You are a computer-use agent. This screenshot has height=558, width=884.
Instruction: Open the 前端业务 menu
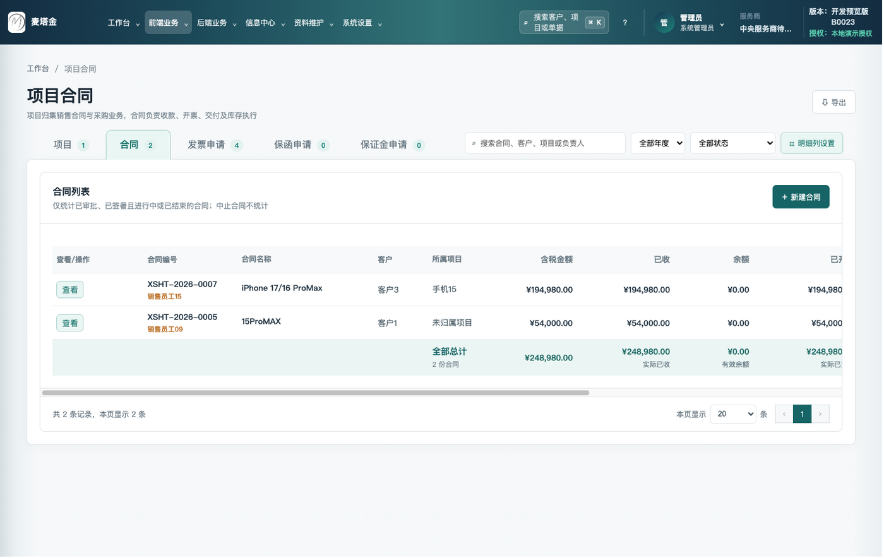(169, 23)
